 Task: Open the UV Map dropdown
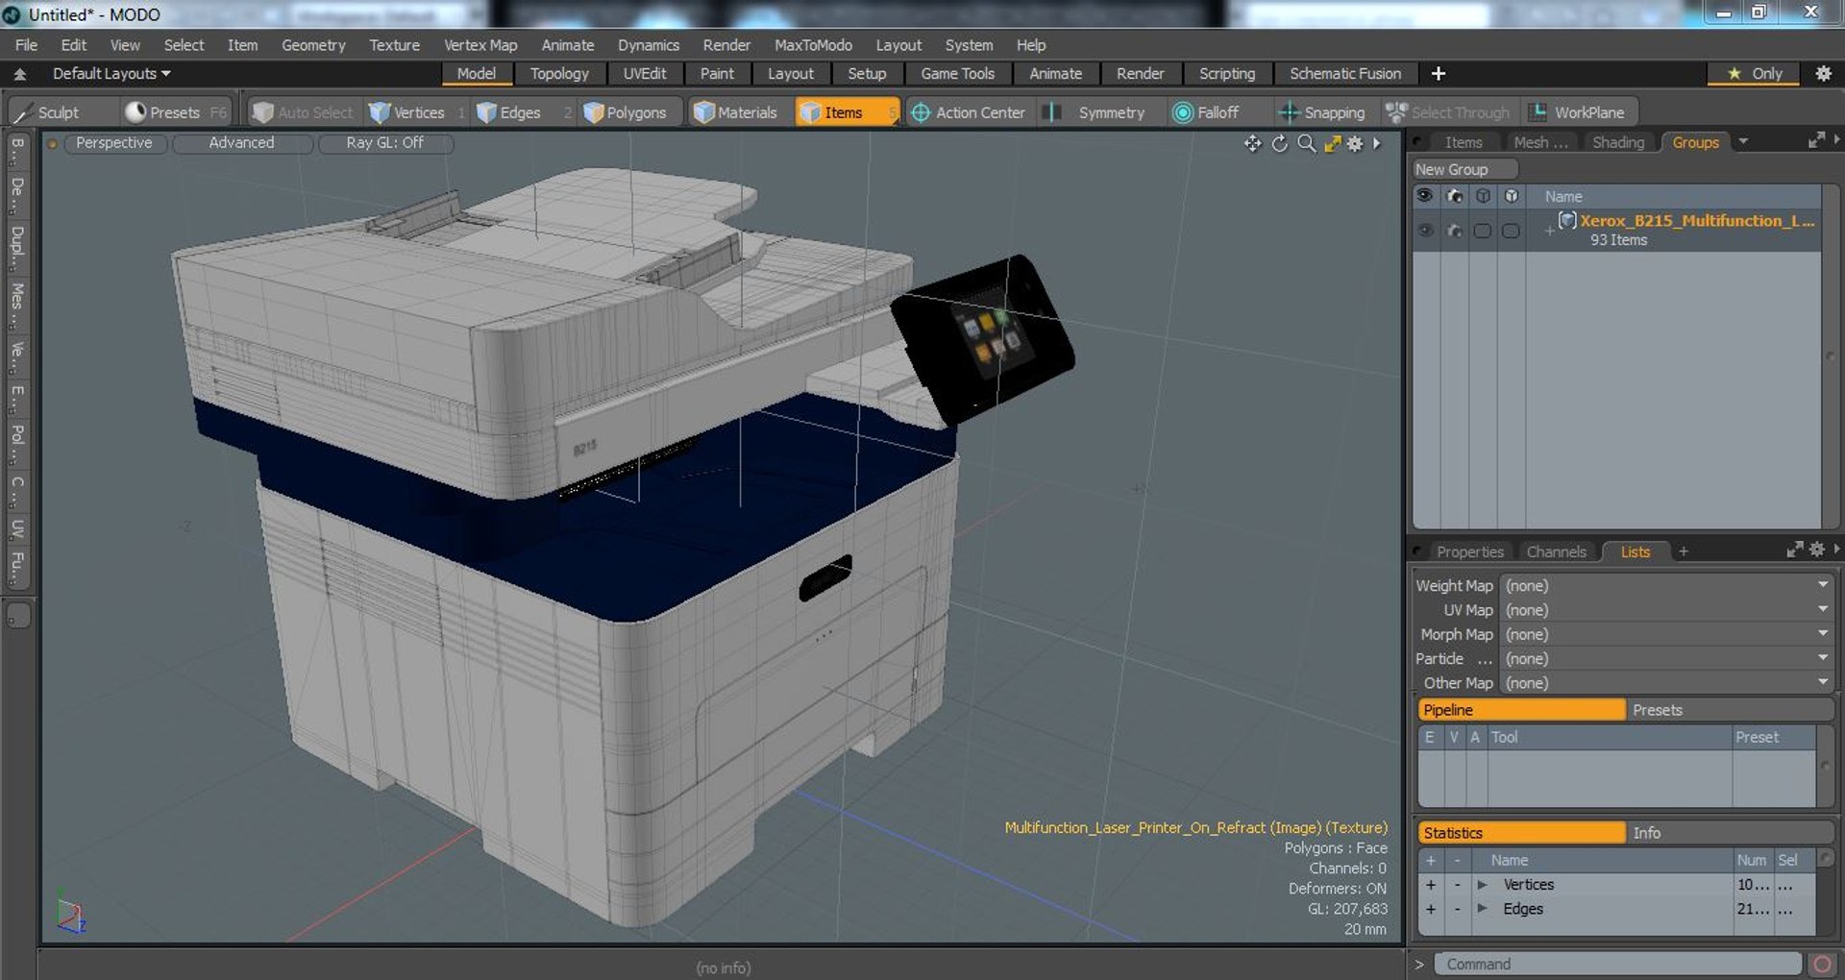click(1666, 609)
